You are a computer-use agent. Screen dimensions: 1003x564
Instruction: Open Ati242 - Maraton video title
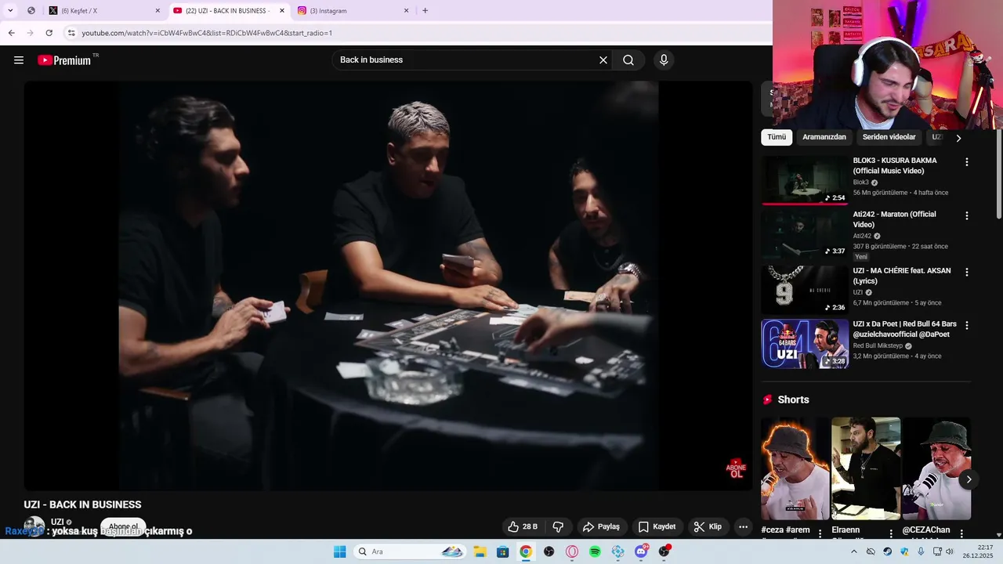(894, 219)
